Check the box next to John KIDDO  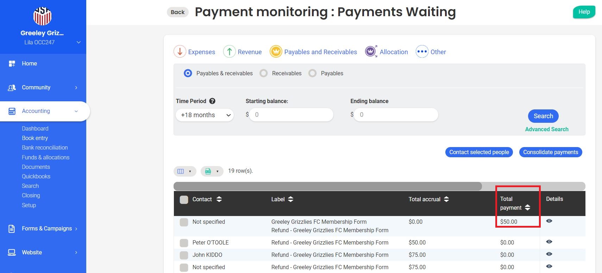(184, 255)
